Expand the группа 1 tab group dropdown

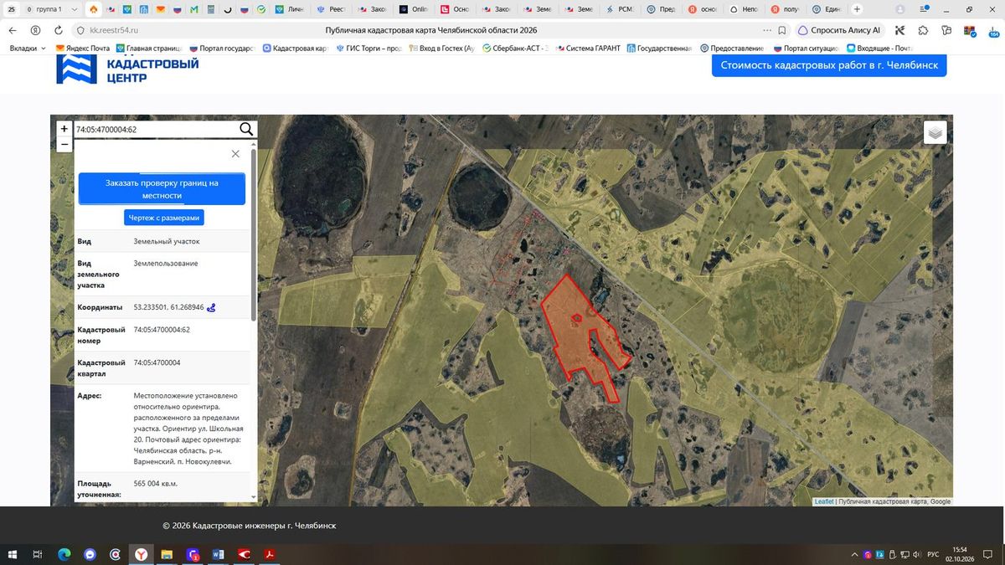click(x=75, y=9)
